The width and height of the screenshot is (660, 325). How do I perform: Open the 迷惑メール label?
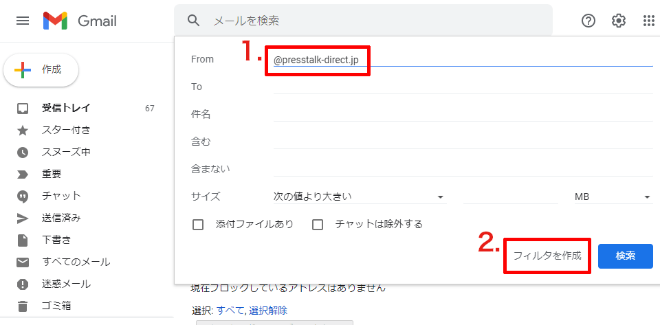pyautogui.click(x=66, y=284)
